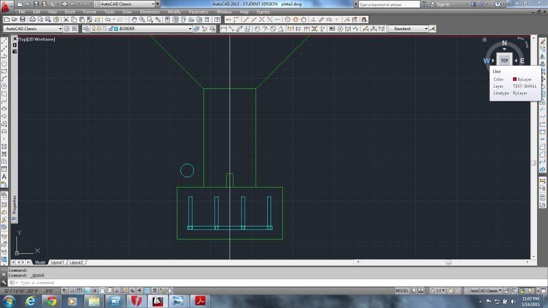Open the Help dropdown arrow in title bar

(503, 4)
